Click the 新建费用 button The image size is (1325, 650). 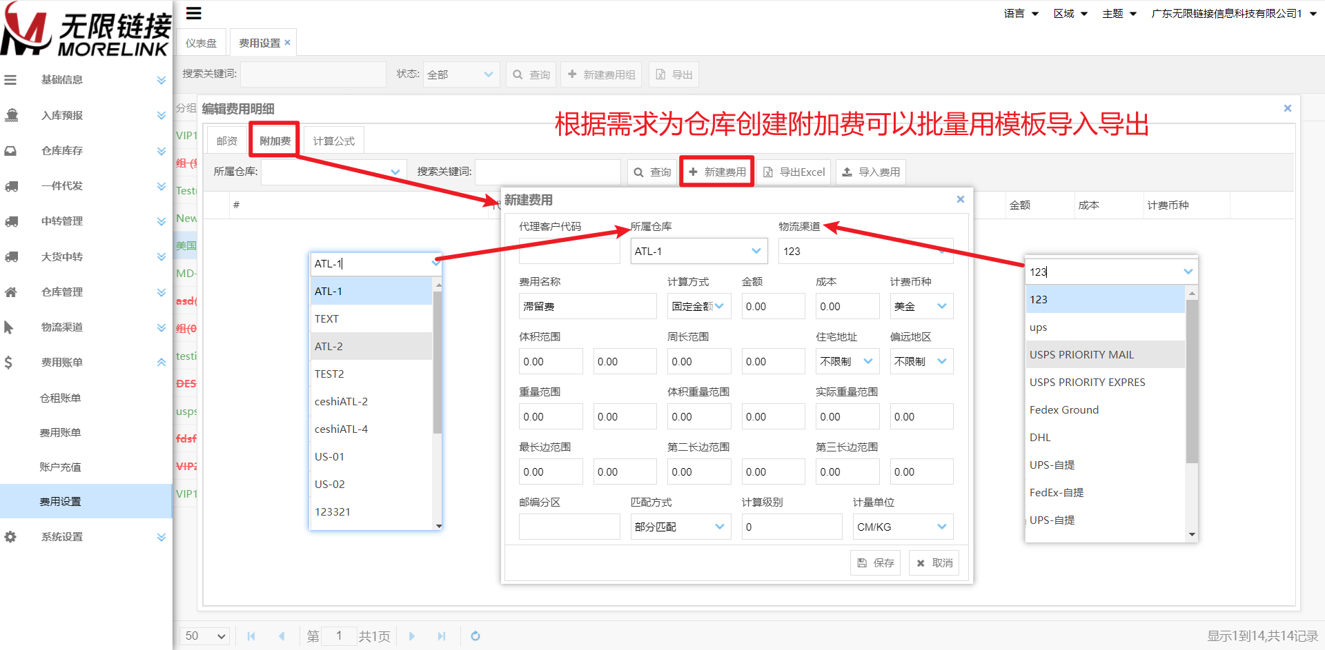click(x=717, y=172)
